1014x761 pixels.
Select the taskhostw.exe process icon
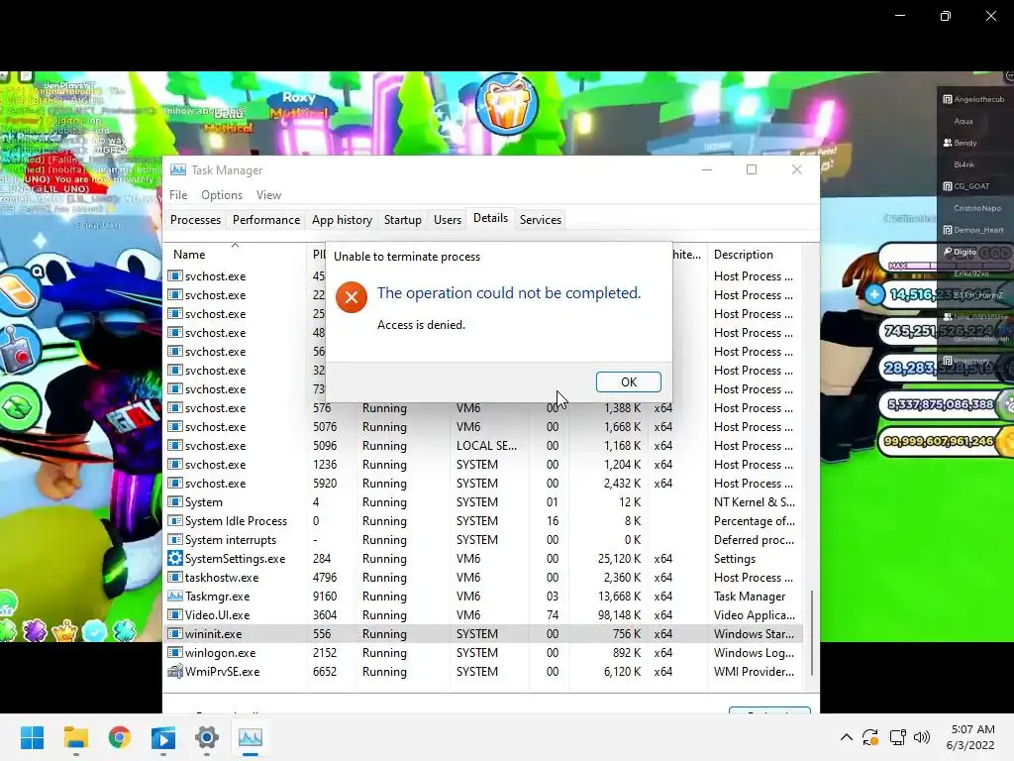pyautogui.click(x=174, y=578)
